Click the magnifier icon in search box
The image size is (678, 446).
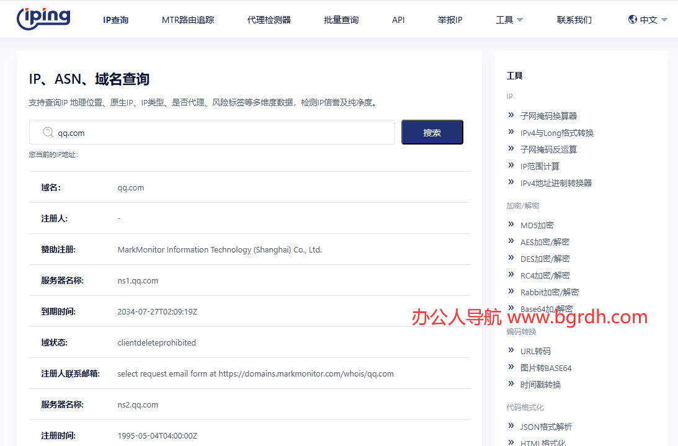48,132
